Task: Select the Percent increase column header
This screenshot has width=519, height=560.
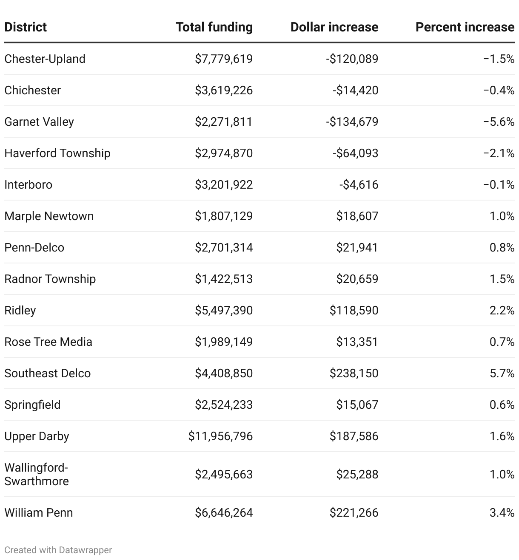Action: coord(465,27)
